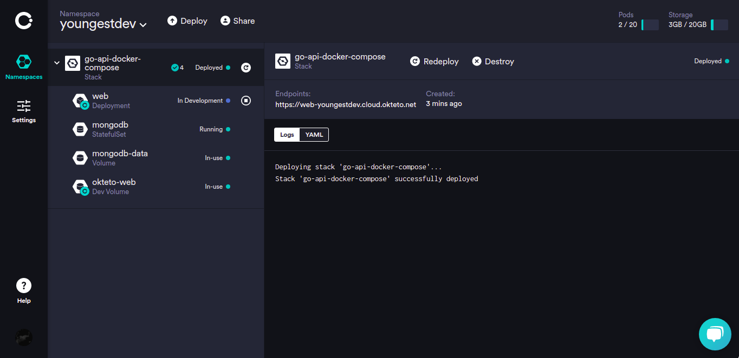This screenshot has height=358, width=739.
Task: Switch to the YAML tab
Action: 314,135
